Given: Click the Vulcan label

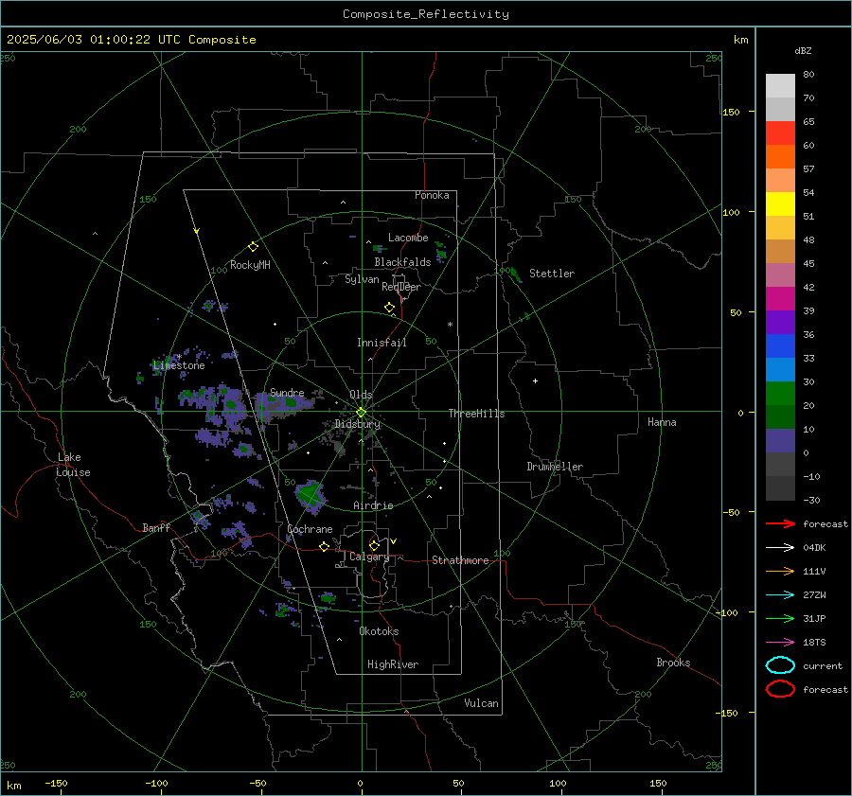Looking at the screenshot, I should pyautogui.click(x=482, y=703).
